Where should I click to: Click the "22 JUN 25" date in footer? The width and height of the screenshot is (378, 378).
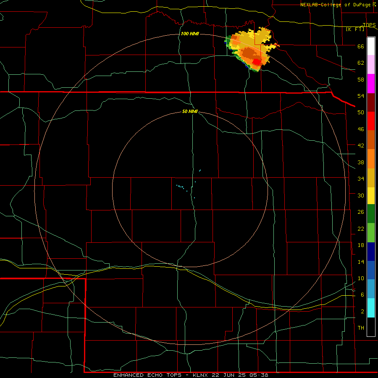click(x=228, y=375)
